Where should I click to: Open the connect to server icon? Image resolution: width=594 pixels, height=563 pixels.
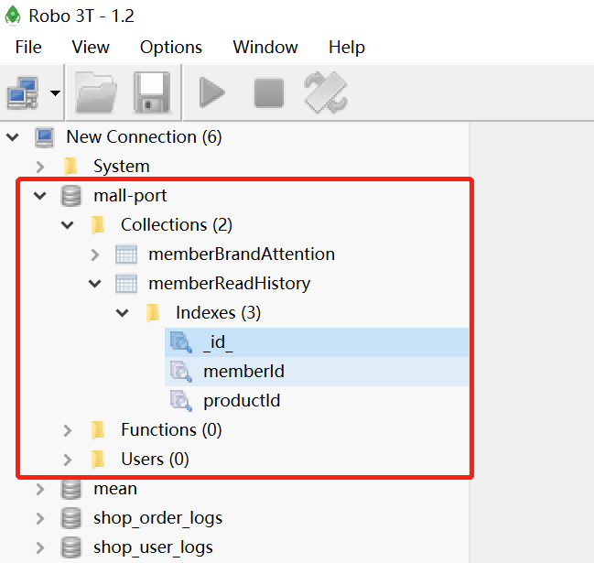23,92
